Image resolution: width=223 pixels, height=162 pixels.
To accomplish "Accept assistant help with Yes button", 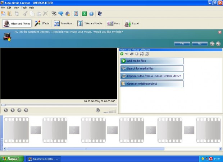I will (182, 44).
